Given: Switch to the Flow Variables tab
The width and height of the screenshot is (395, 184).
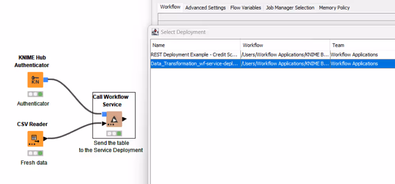Looking at the screenshot, I should [x=245, y=7].
